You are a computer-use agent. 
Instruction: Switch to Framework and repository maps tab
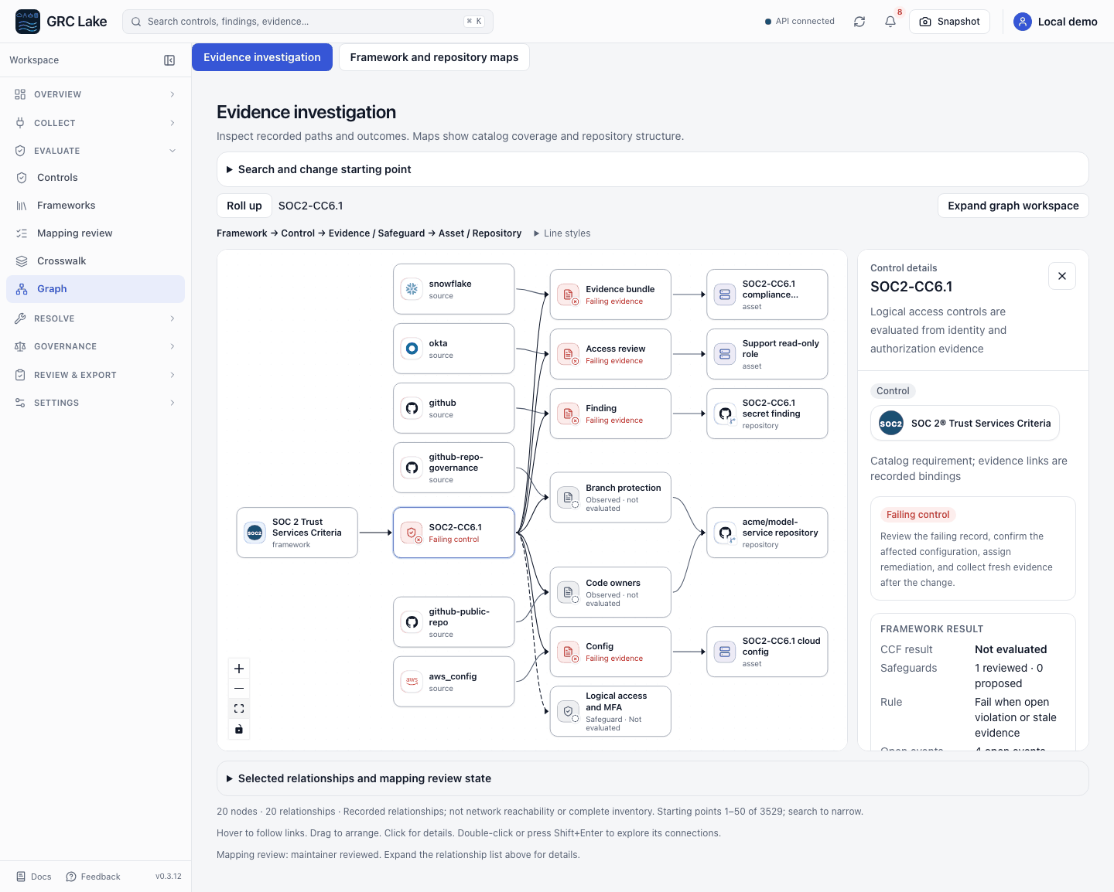click(x=434, y=57)
